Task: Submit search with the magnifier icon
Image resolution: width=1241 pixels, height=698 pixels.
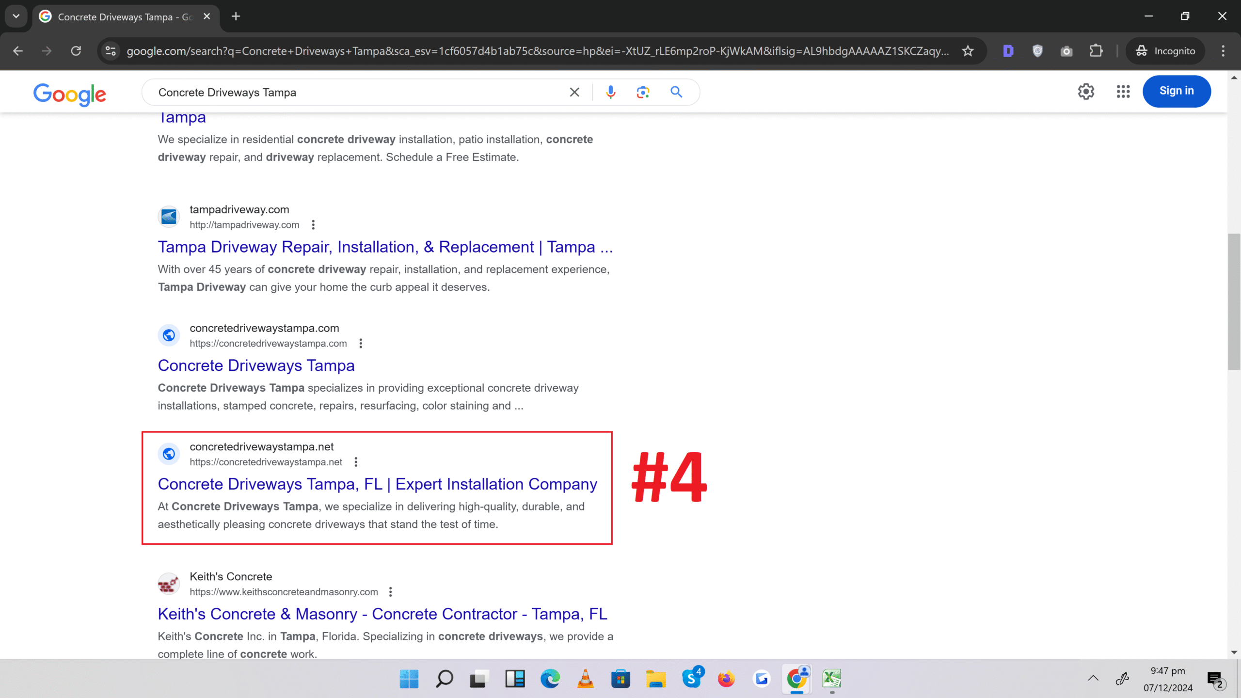Action: point(676,92)
